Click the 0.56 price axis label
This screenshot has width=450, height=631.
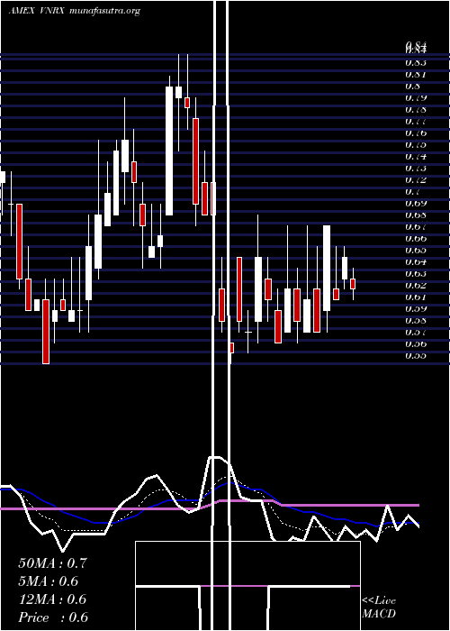(416, 343)
